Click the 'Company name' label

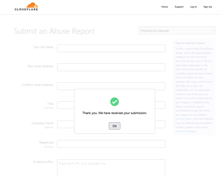tap(42, 123)
